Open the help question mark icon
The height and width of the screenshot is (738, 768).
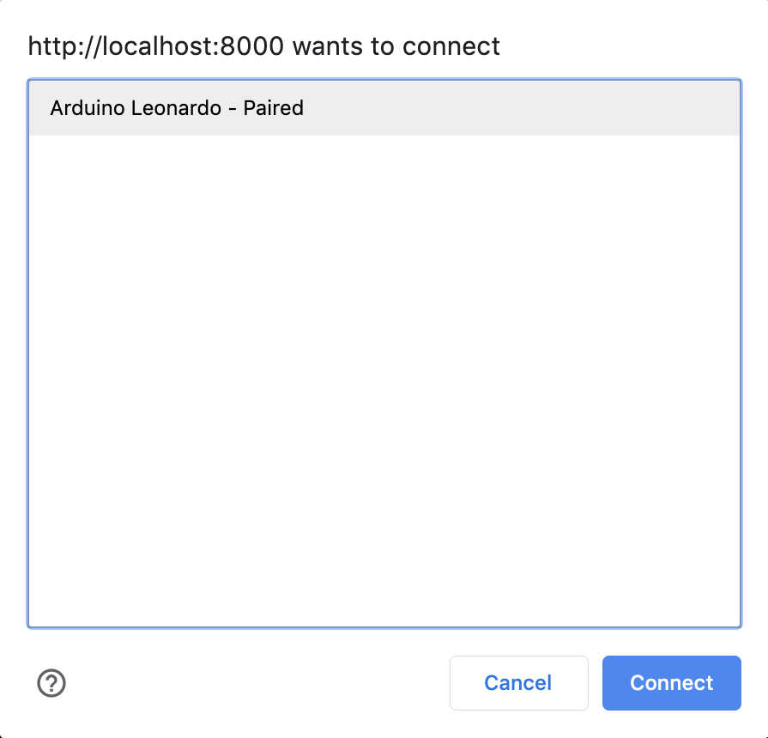point(51,683)
